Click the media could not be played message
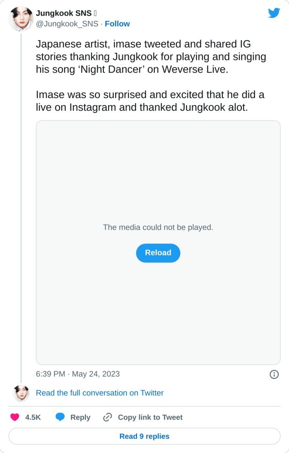The image size is (289, 453). pos(158,227)
